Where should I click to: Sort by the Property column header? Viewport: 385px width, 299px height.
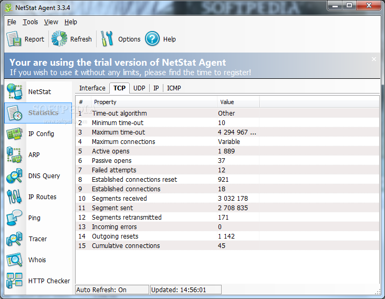pos(154,102)
